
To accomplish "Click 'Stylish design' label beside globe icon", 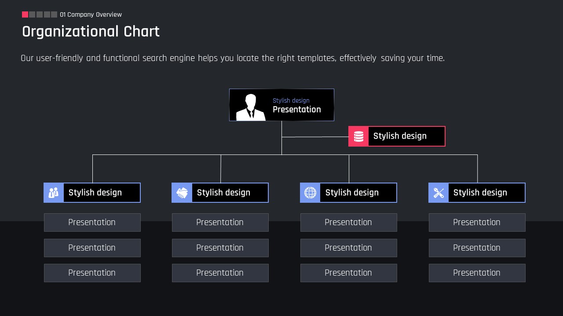I will (352, 193).
